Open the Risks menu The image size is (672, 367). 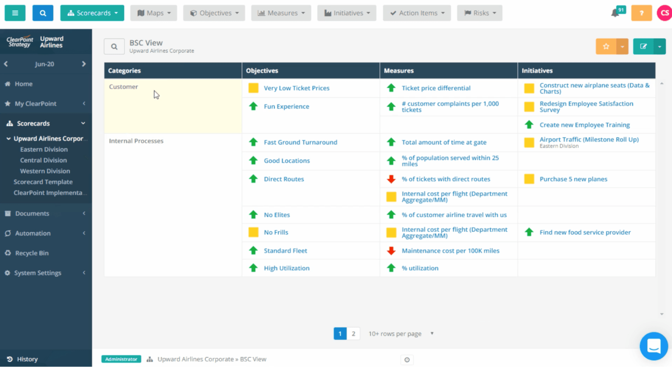(479, 13)
